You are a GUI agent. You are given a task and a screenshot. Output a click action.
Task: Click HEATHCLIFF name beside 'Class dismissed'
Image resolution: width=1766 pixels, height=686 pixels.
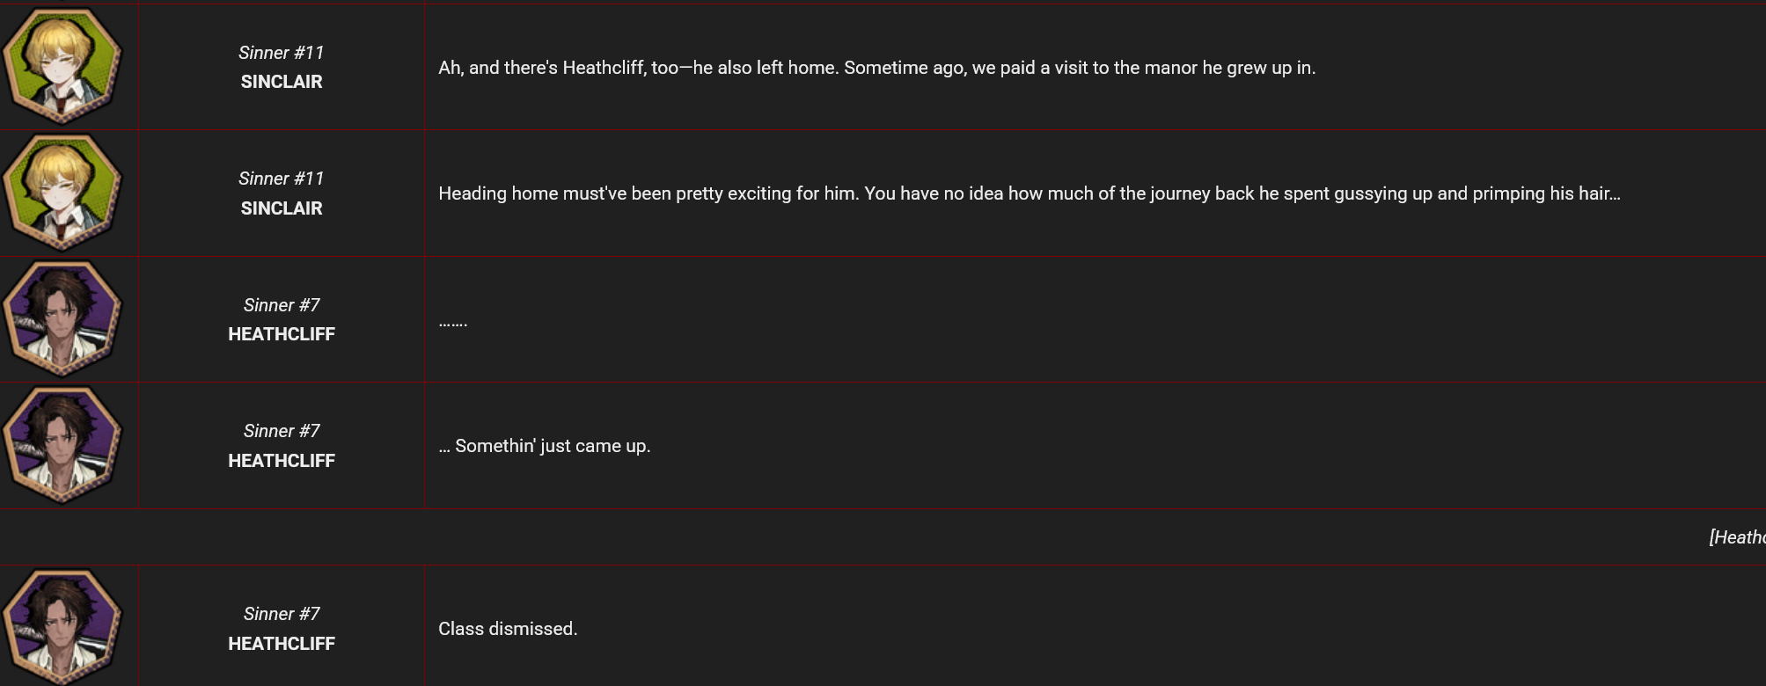(x=282, y=644)
